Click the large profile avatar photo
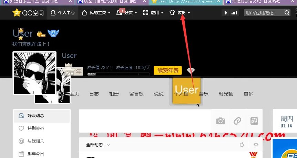The width and height of the screenshot is (297, 158). click(x=34, y=73)
